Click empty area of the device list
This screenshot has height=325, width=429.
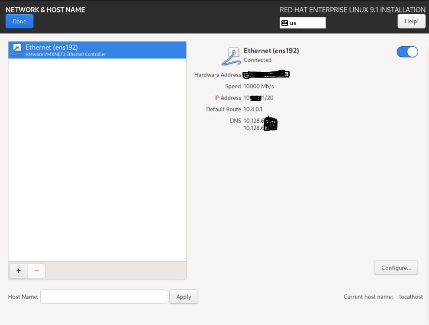click(x=97, y=160)
